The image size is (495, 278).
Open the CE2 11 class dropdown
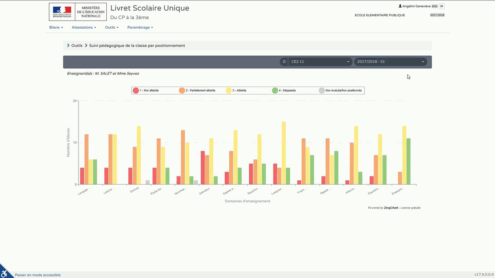(x=320, y=62)
